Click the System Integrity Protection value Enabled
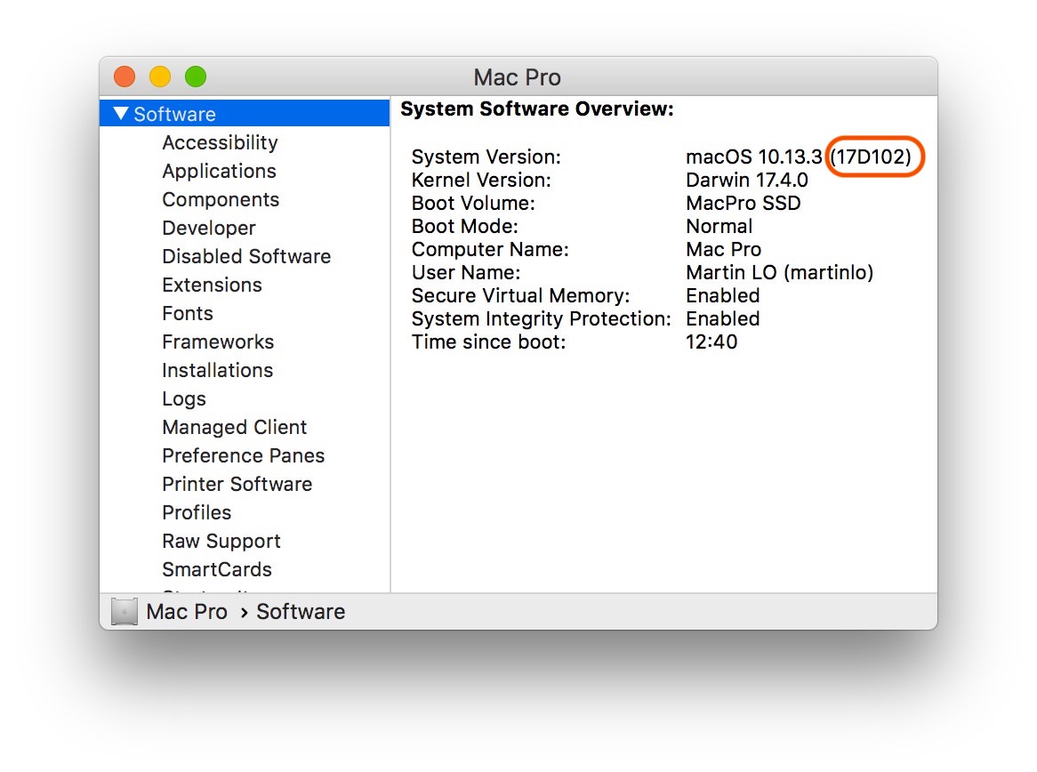 tap(723, 319)
